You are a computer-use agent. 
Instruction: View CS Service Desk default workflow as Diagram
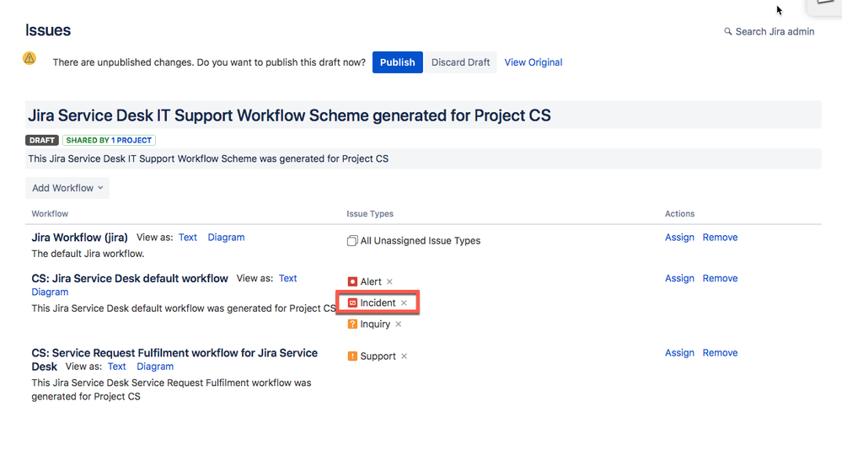point(50,292)
